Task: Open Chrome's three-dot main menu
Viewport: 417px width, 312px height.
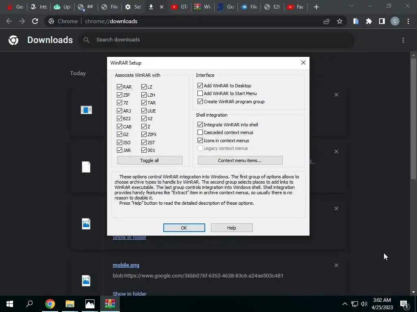Action: click(408, 21)
